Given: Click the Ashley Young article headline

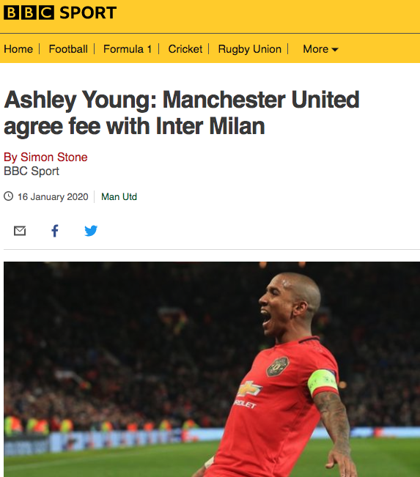Looking at the screenshot, I should (181, 113).
